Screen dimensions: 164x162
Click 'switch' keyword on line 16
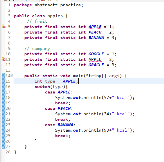pos(42,87)
